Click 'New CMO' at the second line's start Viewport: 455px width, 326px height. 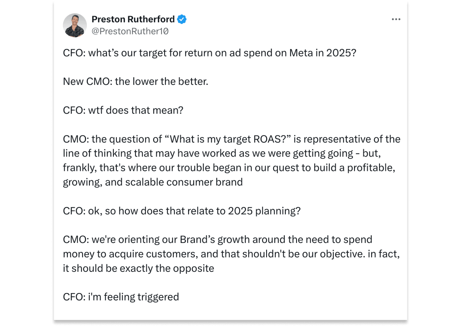tap(86, 81)
